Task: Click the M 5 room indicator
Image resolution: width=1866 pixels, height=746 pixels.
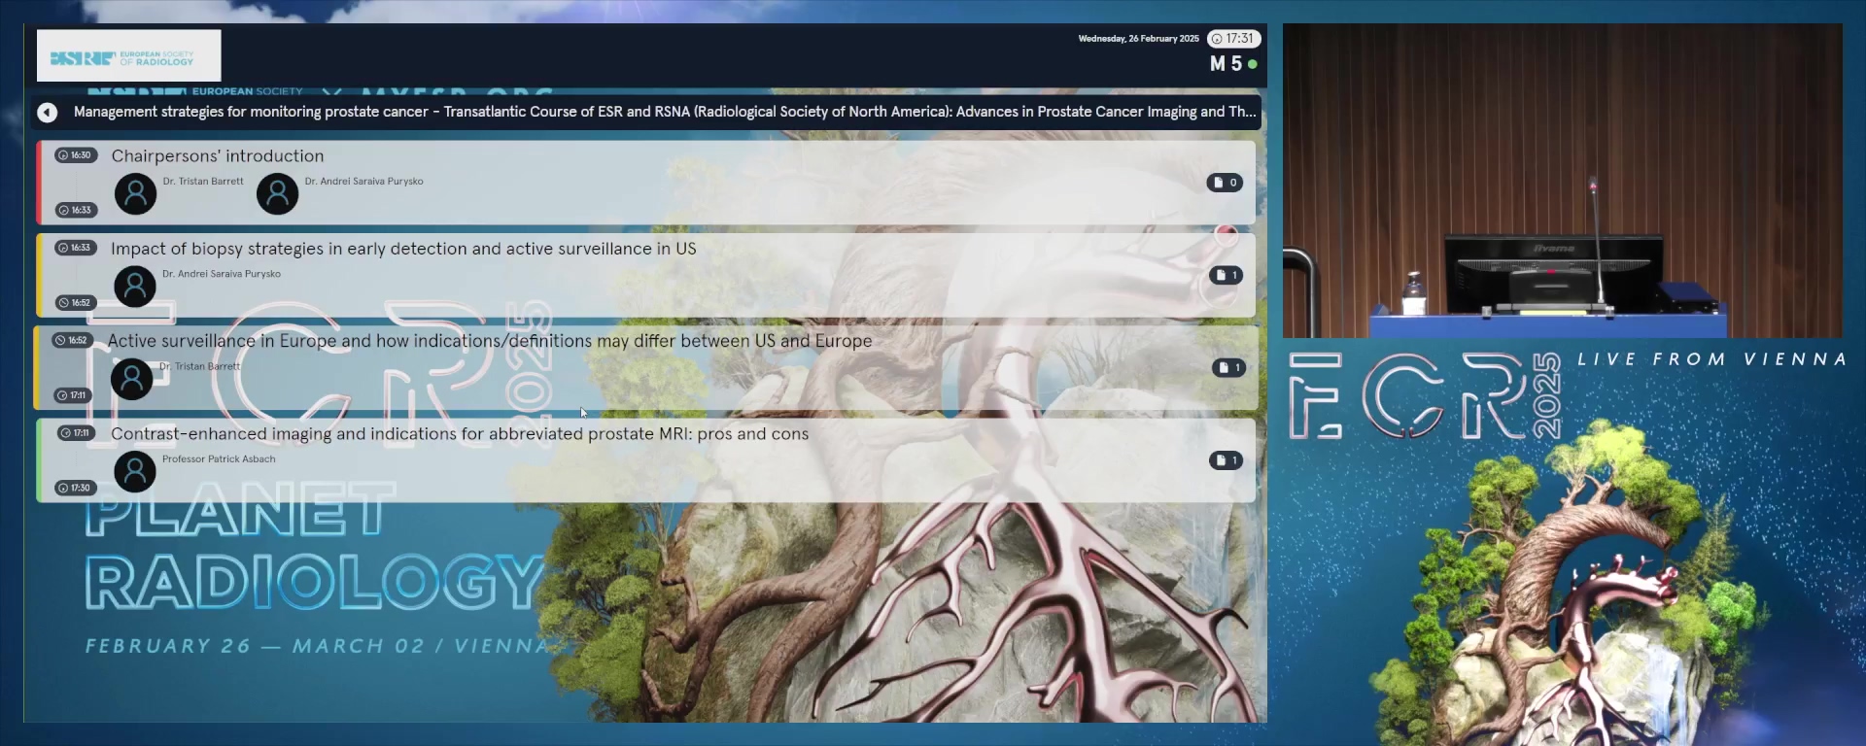Action: (x=1233, y=64)
